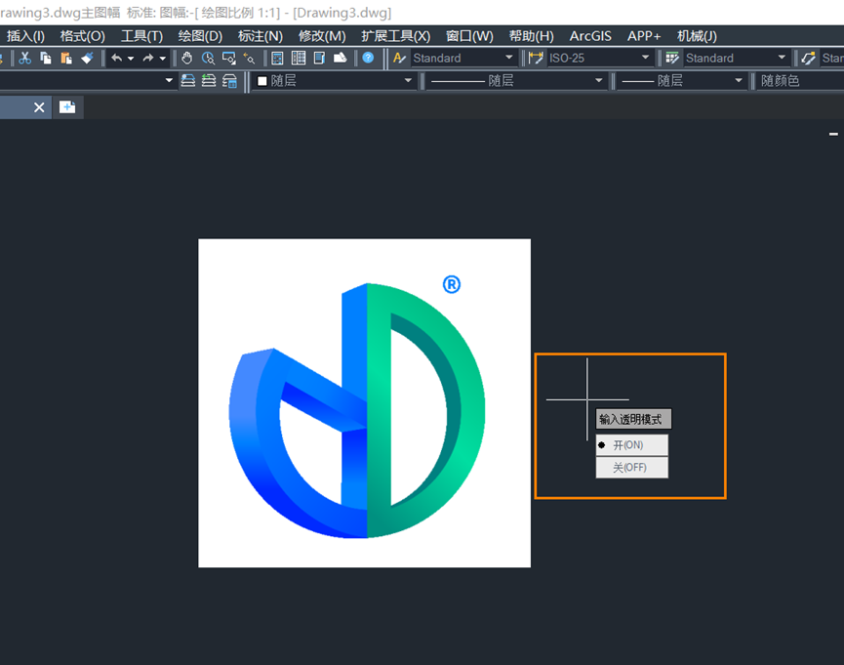The width and height of the screenshot is (844, 665).
Task: Open the layer list dropdown arrow
Action: click(169, 80)
